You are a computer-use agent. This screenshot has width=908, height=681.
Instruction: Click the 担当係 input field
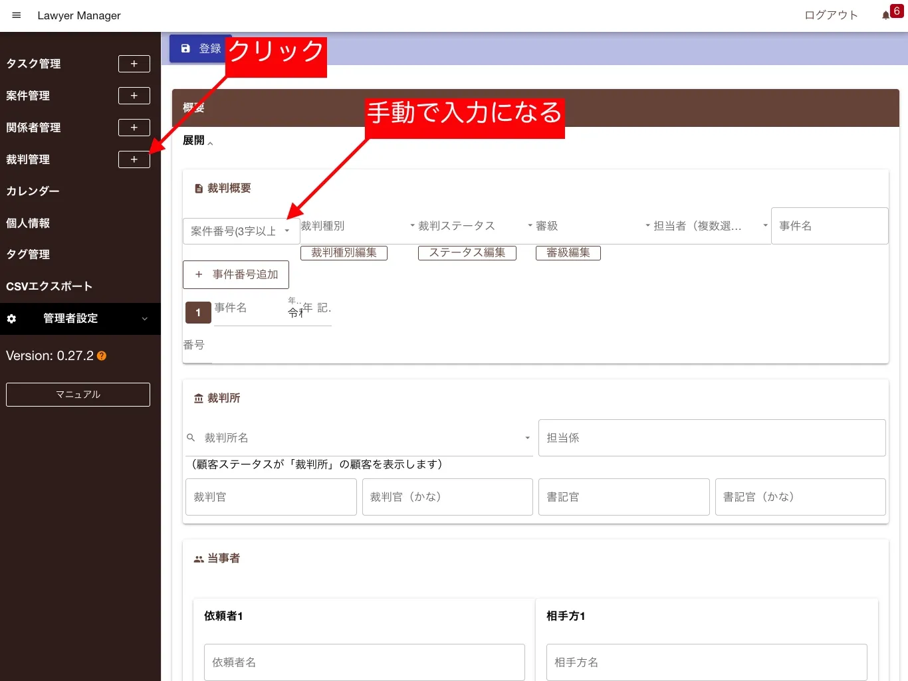coord(712,438)
